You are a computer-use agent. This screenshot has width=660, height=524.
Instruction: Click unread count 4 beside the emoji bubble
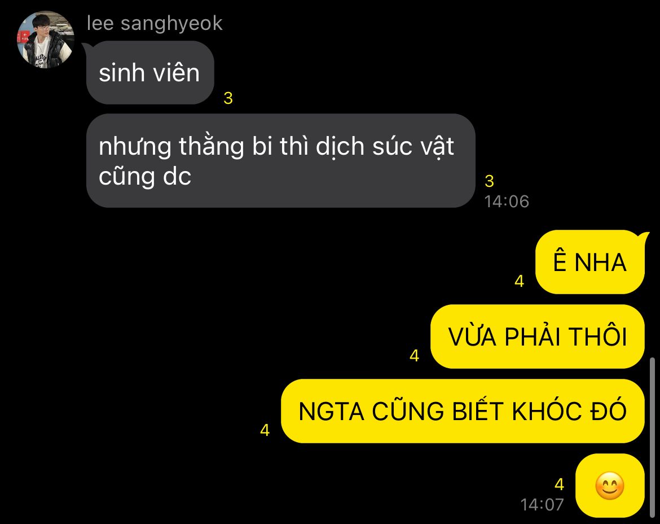pos(560,484)
